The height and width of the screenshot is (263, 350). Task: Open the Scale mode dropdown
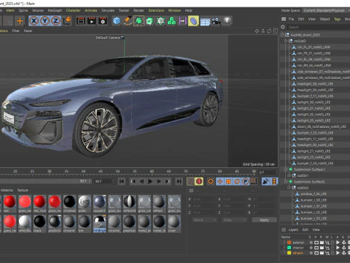(x=234, y=220)
